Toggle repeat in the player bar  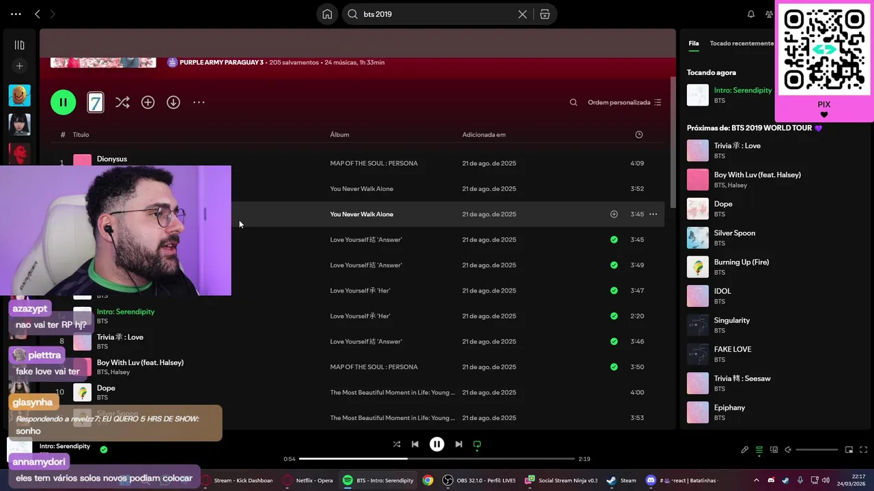[x=477, y=444]
